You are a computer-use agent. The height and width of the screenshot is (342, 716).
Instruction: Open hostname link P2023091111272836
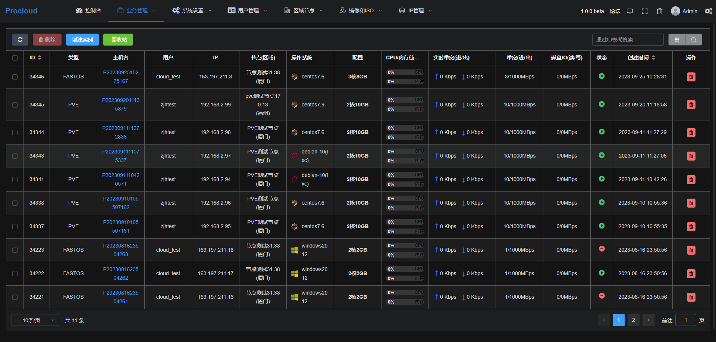point(121,133)
